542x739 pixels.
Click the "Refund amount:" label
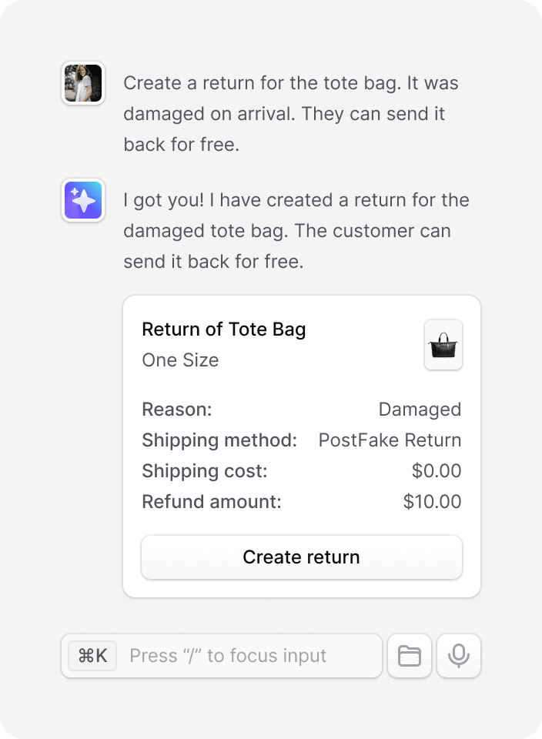212,502
